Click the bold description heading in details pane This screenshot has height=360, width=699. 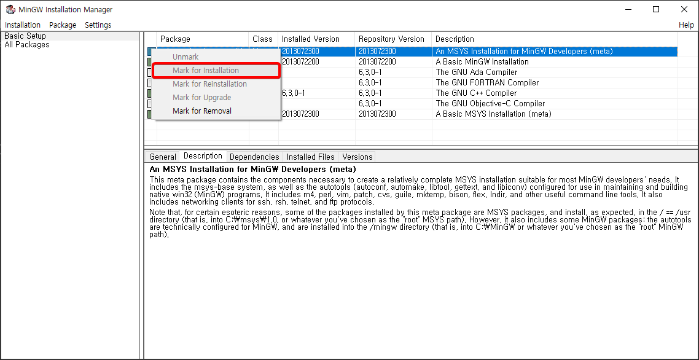253,170
